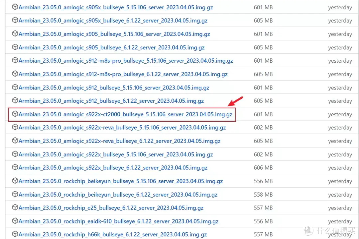Download amlogic s922x bullseye 5.15.106 image
This screenshot has height=239, width=359.
116,154
